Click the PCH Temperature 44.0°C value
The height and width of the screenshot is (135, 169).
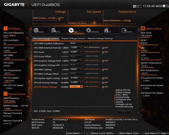click(145, 73)
